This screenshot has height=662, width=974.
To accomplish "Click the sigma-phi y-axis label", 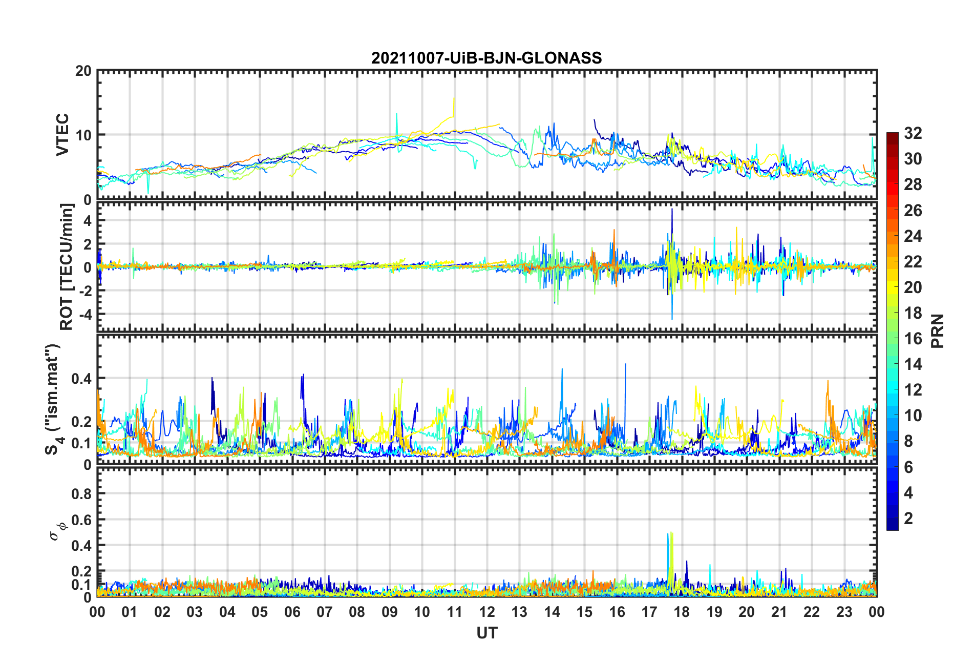I will [x=57, y=531].
